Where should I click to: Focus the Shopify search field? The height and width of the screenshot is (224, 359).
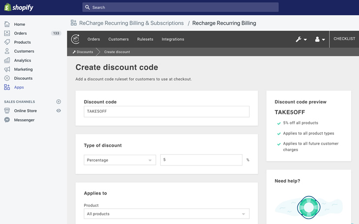(180, 7)
